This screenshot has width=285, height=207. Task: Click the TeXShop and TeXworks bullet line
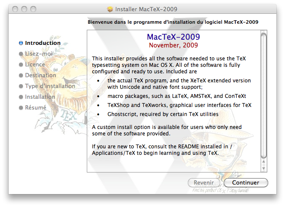179,105
